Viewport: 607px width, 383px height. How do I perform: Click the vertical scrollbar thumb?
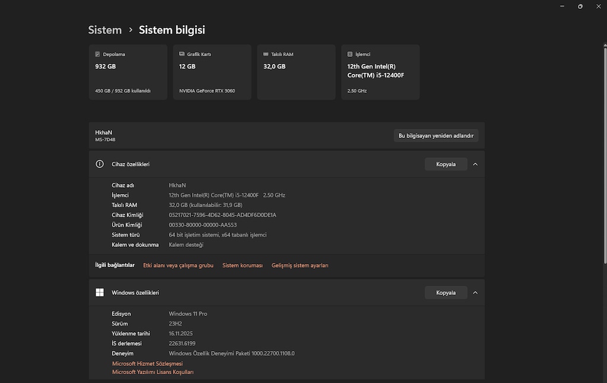tap(605, 155)
